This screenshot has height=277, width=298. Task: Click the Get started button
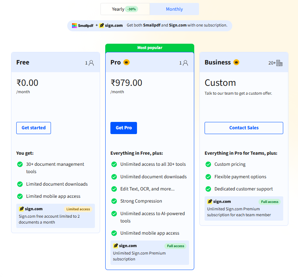pos(34,128)
